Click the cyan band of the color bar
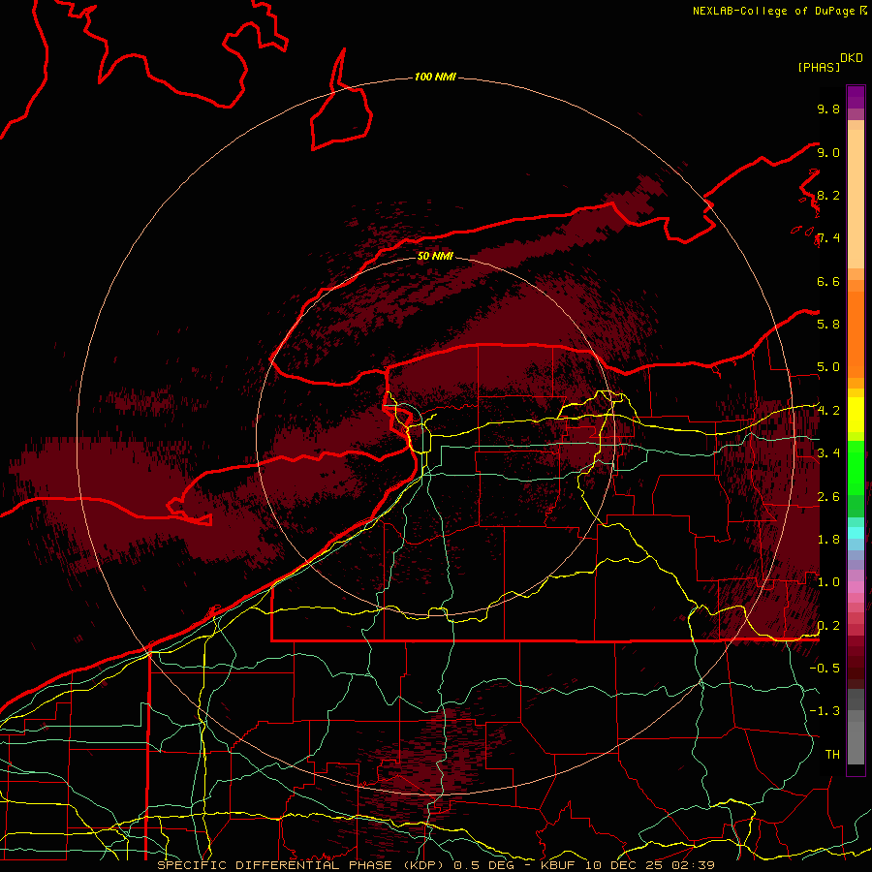Image resolution: width=872 pixels, height=872 pixels. [x=856, y=533]
